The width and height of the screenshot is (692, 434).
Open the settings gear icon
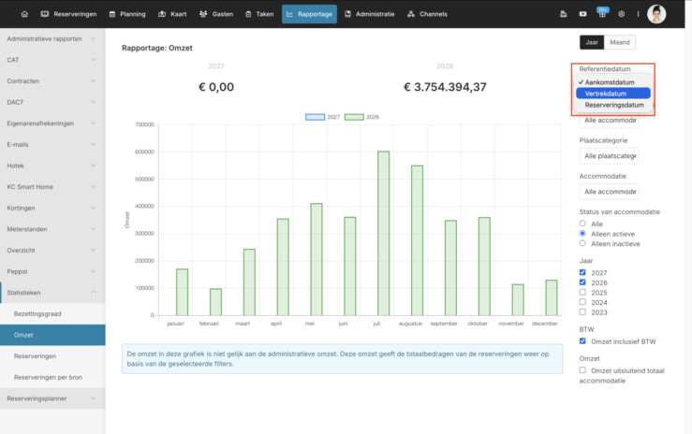tap(622, 14)
